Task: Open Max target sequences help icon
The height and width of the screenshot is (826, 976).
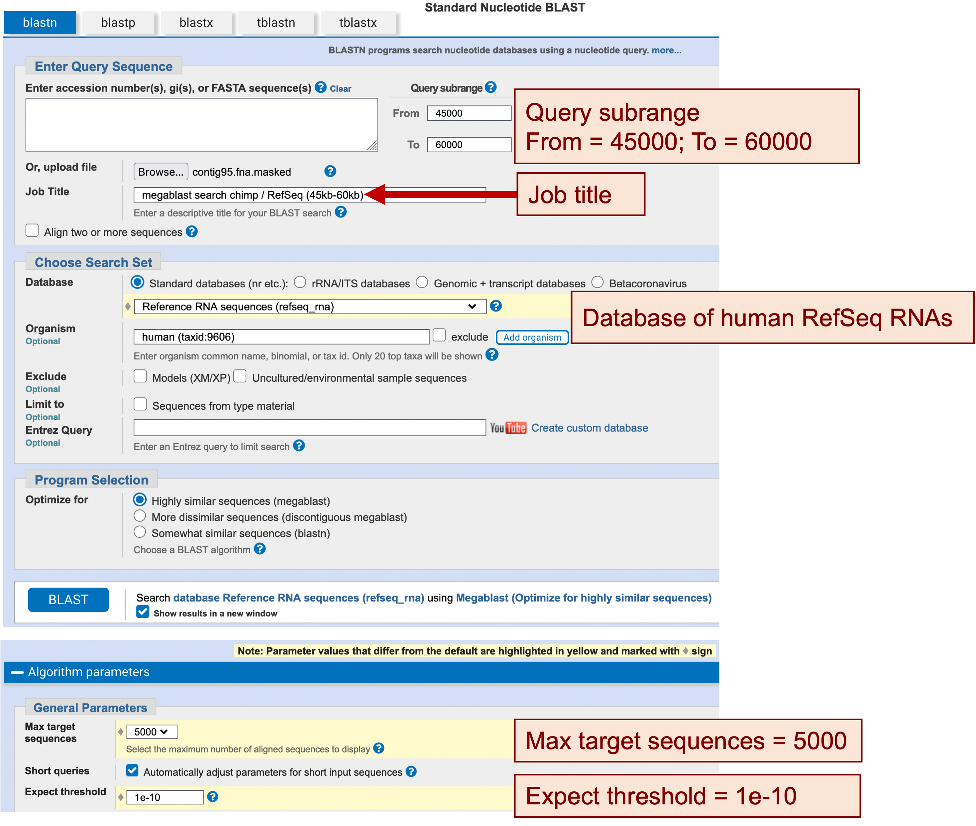Action: (x=379, y=748)
